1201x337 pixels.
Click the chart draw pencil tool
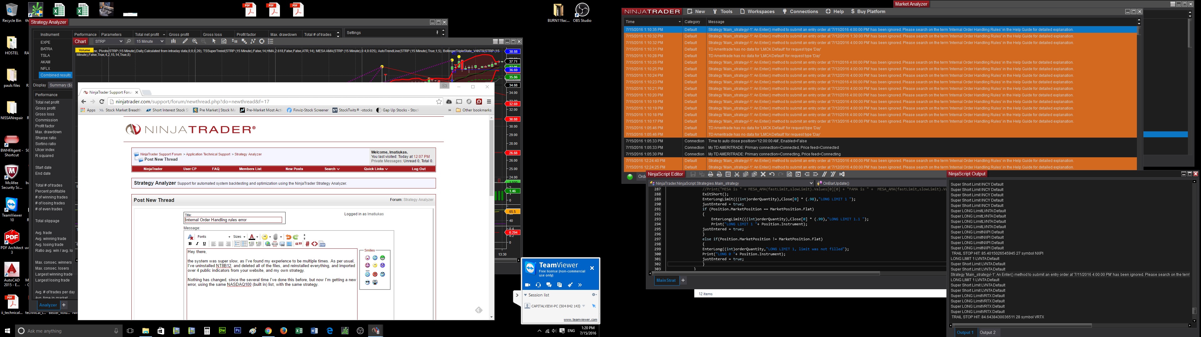click(185, 42)
